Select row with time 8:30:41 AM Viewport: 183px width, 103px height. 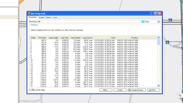click(84, 67)
